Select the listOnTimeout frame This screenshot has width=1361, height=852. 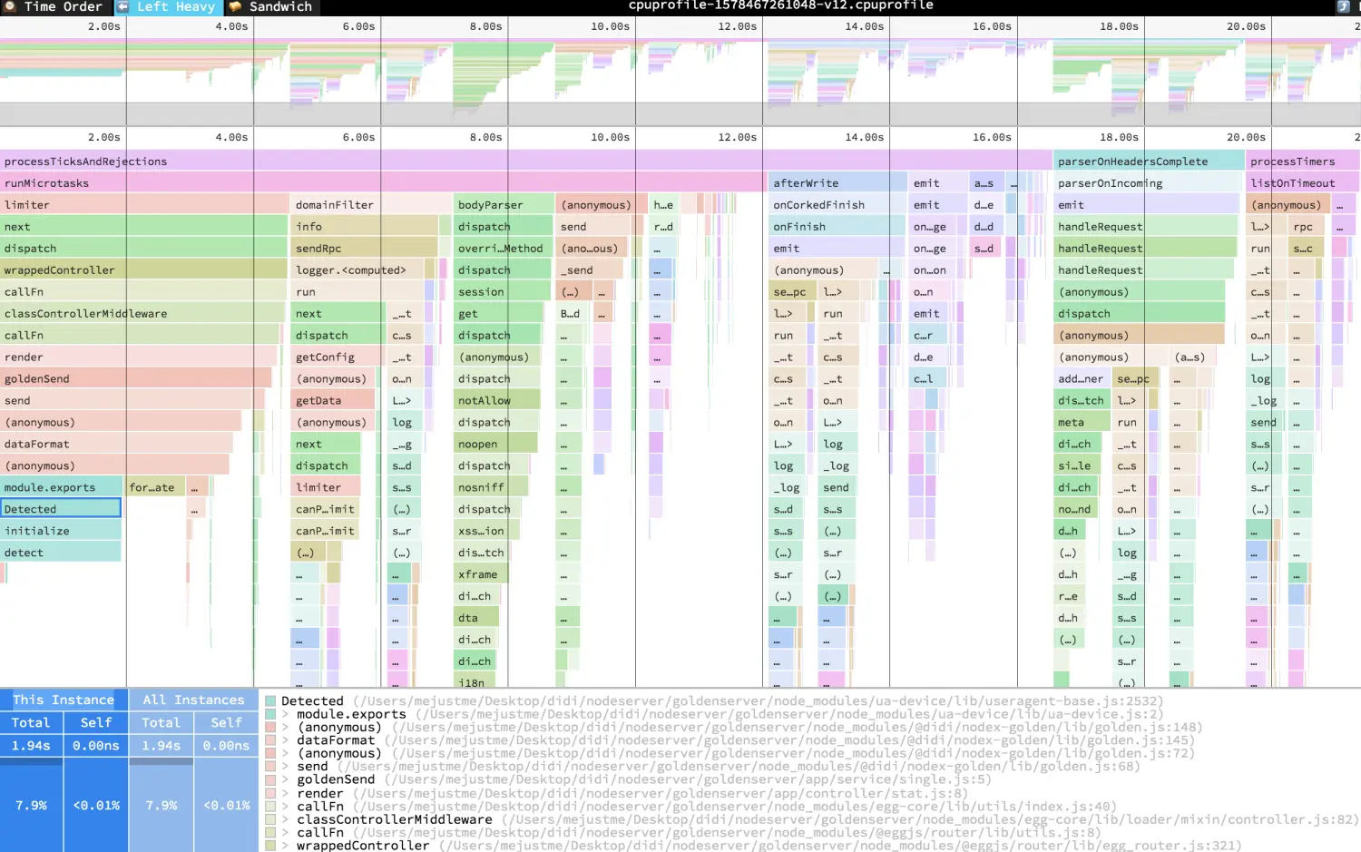click(1302, 183)
